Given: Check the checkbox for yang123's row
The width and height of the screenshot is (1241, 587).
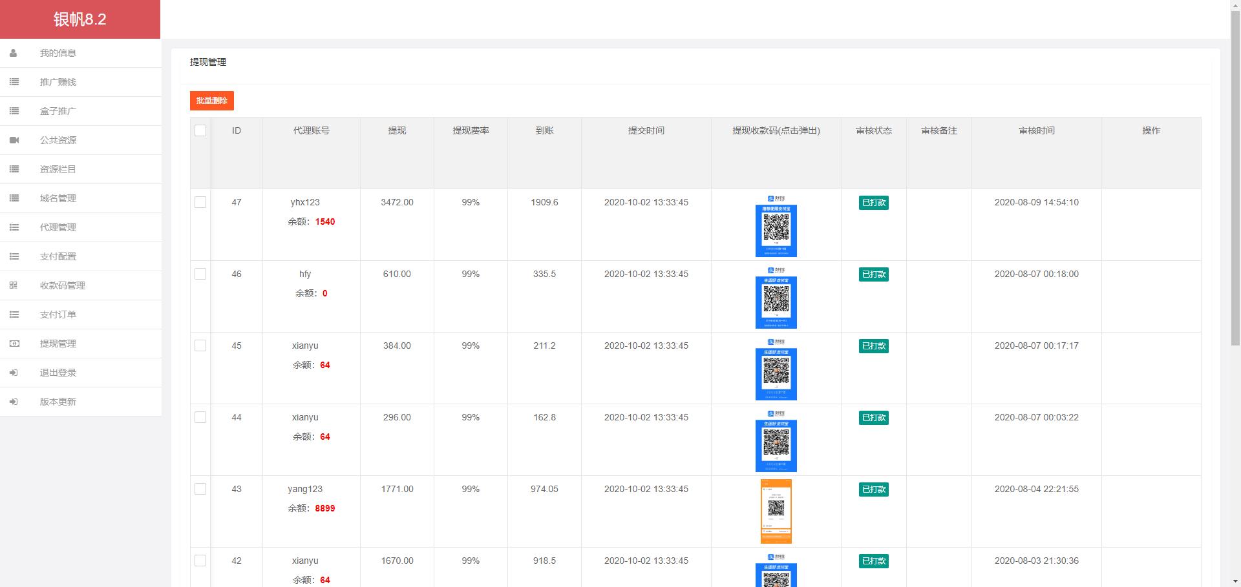Looking at the screenshot, I should [200, 489].
